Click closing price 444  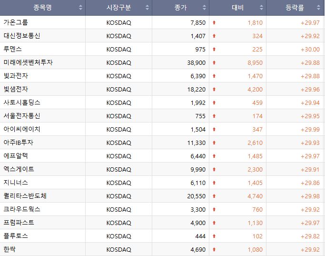pos(200,236)
